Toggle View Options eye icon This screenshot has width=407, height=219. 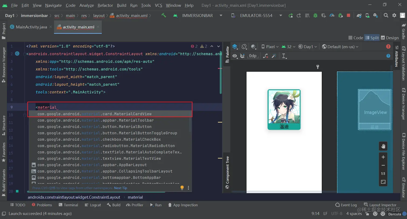tap(235, 56)
